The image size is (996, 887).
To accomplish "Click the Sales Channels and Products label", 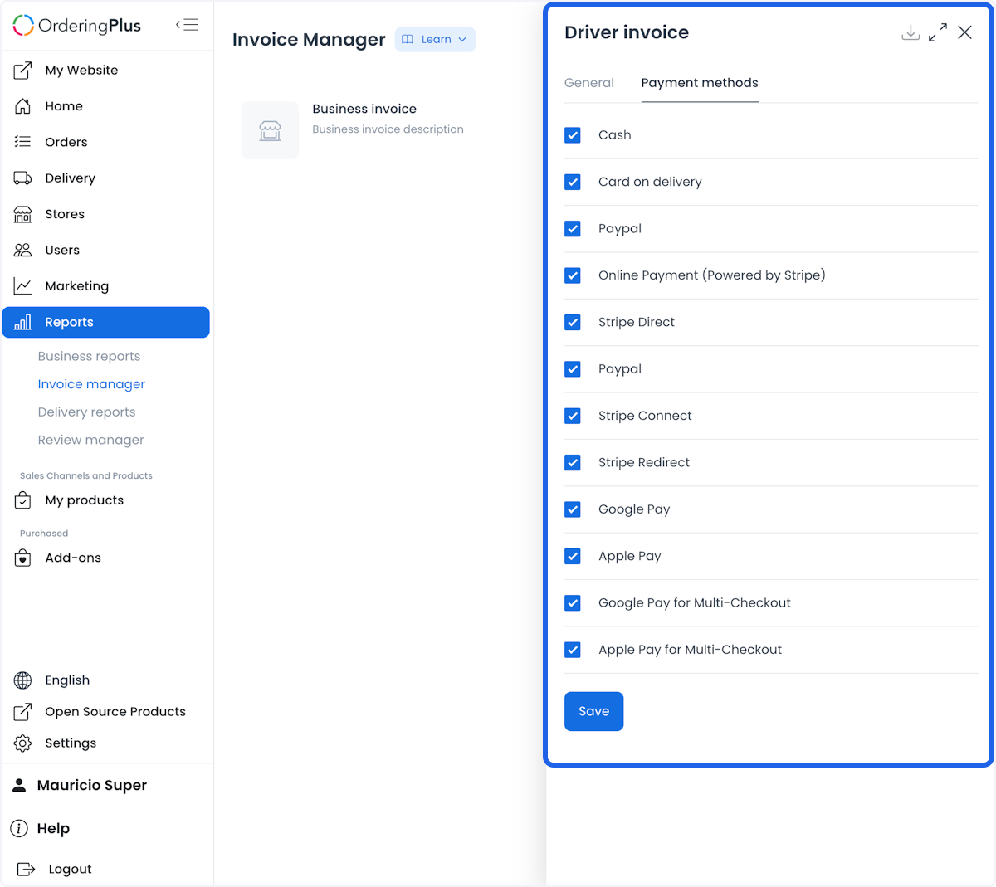I will (x=86, y=475).
